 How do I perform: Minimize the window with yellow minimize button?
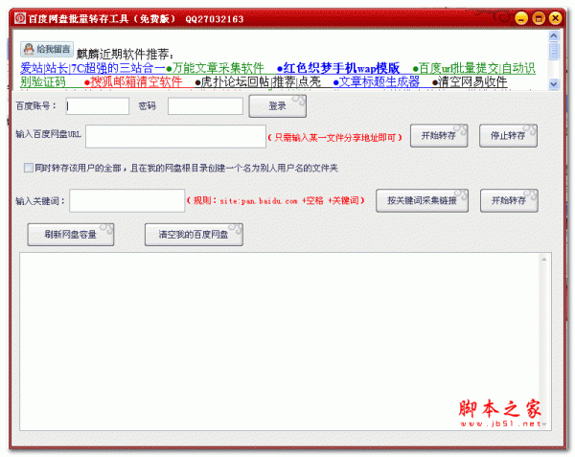[521, 18]
